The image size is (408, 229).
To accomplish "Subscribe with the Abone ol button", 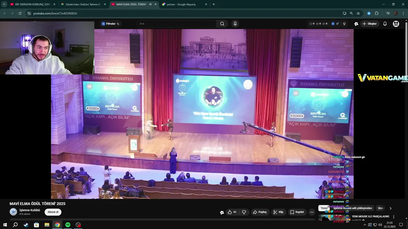I will tap(53, 212).
